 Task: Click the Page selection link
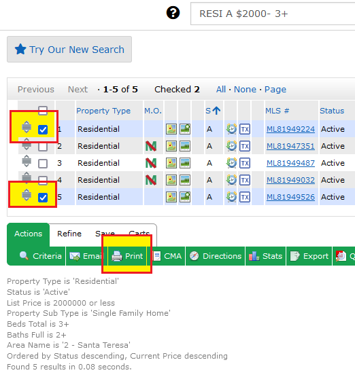click(275, 90)
